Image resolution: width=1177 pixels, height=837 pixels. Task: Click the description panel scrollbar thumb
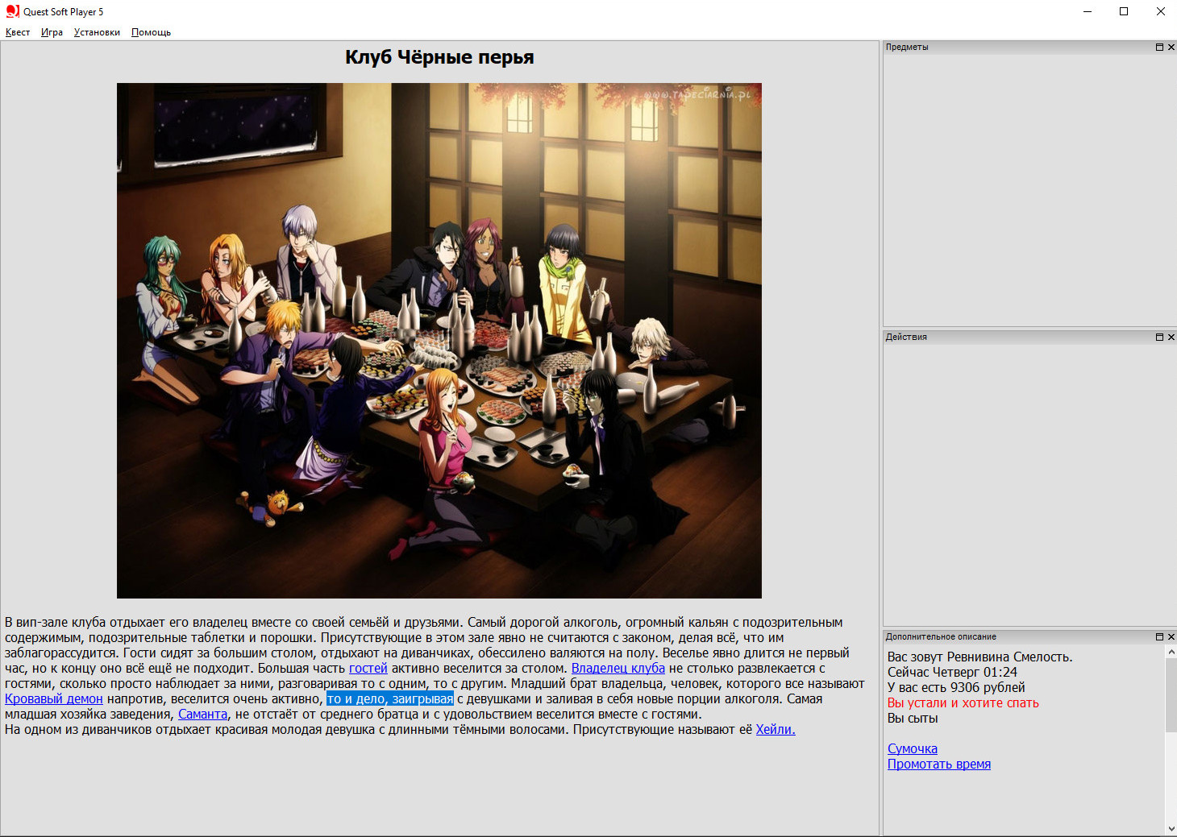pos(1171,696)
